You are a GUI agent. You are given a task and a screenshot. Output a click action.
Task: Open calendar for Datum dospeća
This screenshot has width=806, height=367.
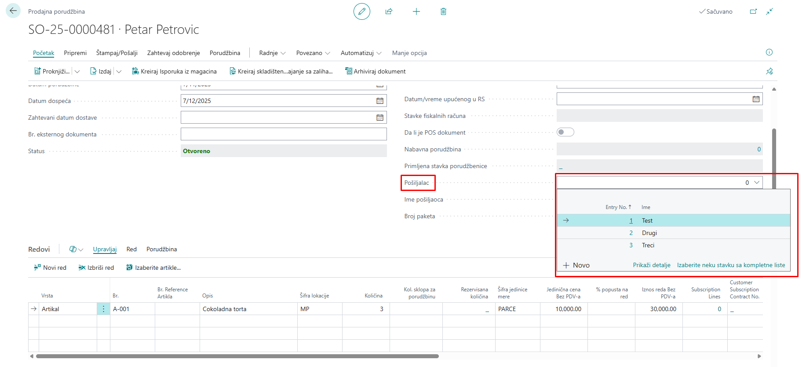point(380,101)
